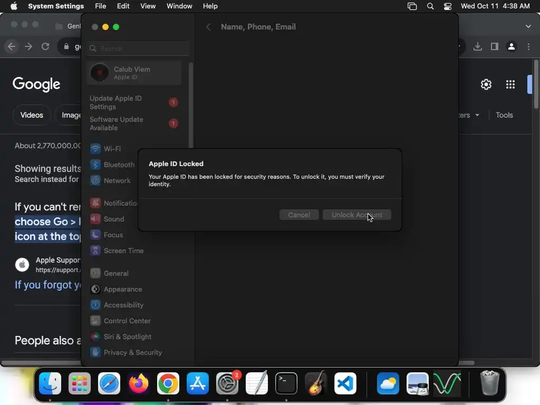Click the 'Search instead for' link
Viewport: 540px width, 405px height.
(46, 179)
